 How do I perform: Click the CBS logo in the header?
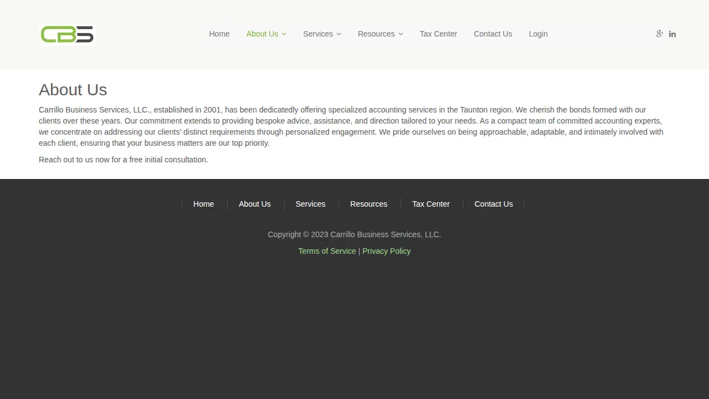click(67, 34)
